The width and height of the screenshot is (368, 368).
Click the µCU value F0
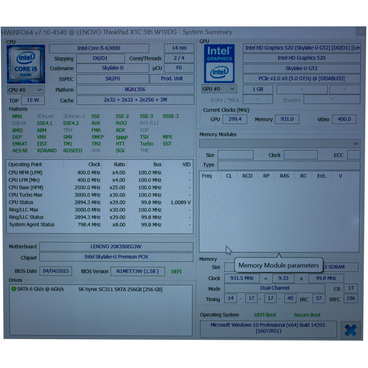[179, 68]
